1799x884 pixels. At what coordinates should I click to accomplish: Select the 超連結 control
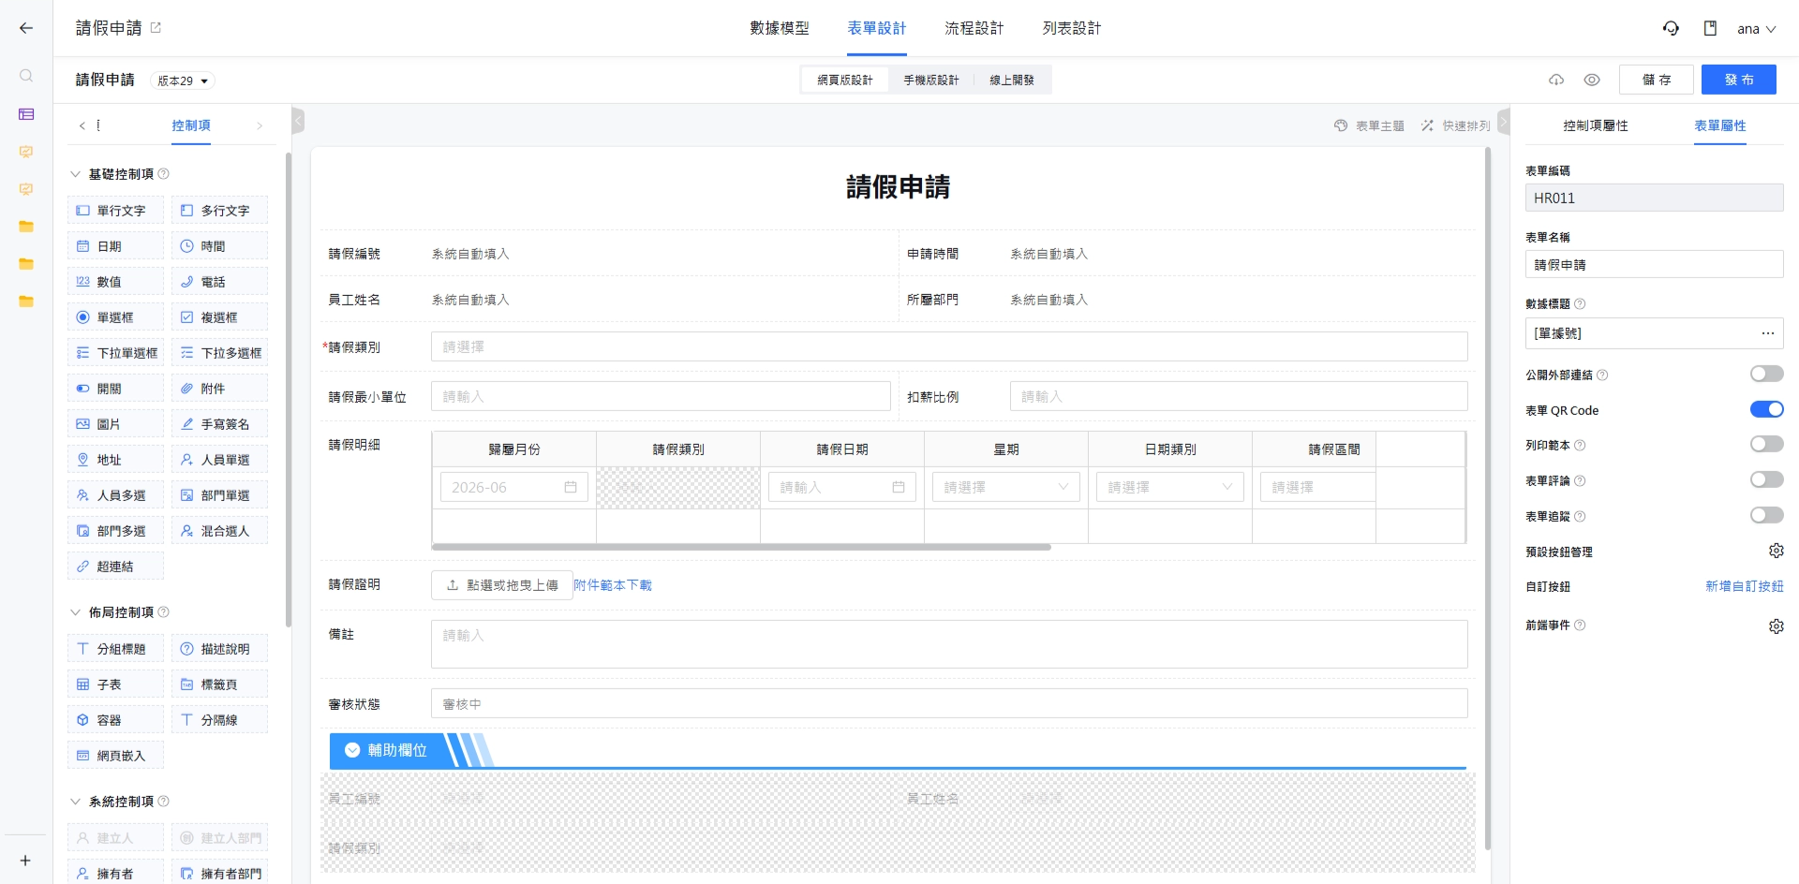tap(115, 567)
